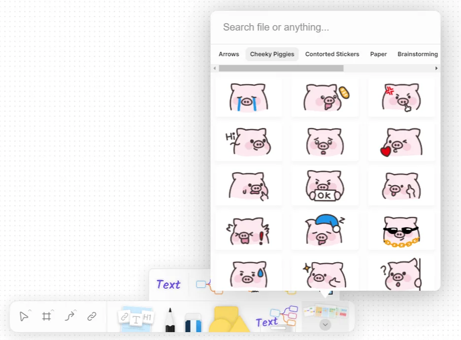Select the Paper category tab
461x340 pixels.
tap(378, 54)
